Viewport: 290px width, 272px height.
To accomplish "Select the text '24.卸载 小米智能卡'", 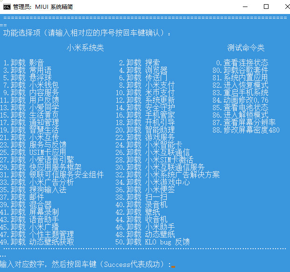I will pos(149,145).
